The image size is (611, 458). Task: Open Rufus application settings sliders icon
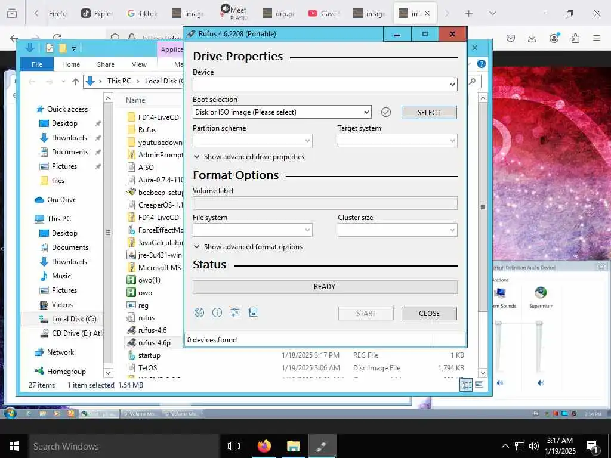click(235, 312)
